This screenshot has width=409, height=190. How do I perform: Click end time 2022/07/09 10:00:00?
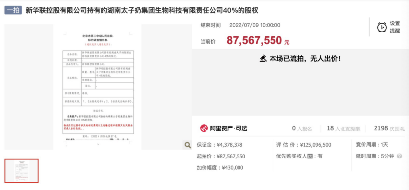255,25
